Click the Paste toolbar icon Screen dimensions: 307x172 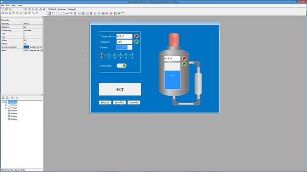17,13
